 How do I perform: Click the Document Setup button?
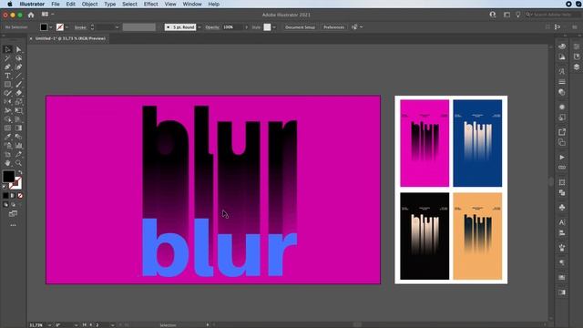[x=300, y=27]
